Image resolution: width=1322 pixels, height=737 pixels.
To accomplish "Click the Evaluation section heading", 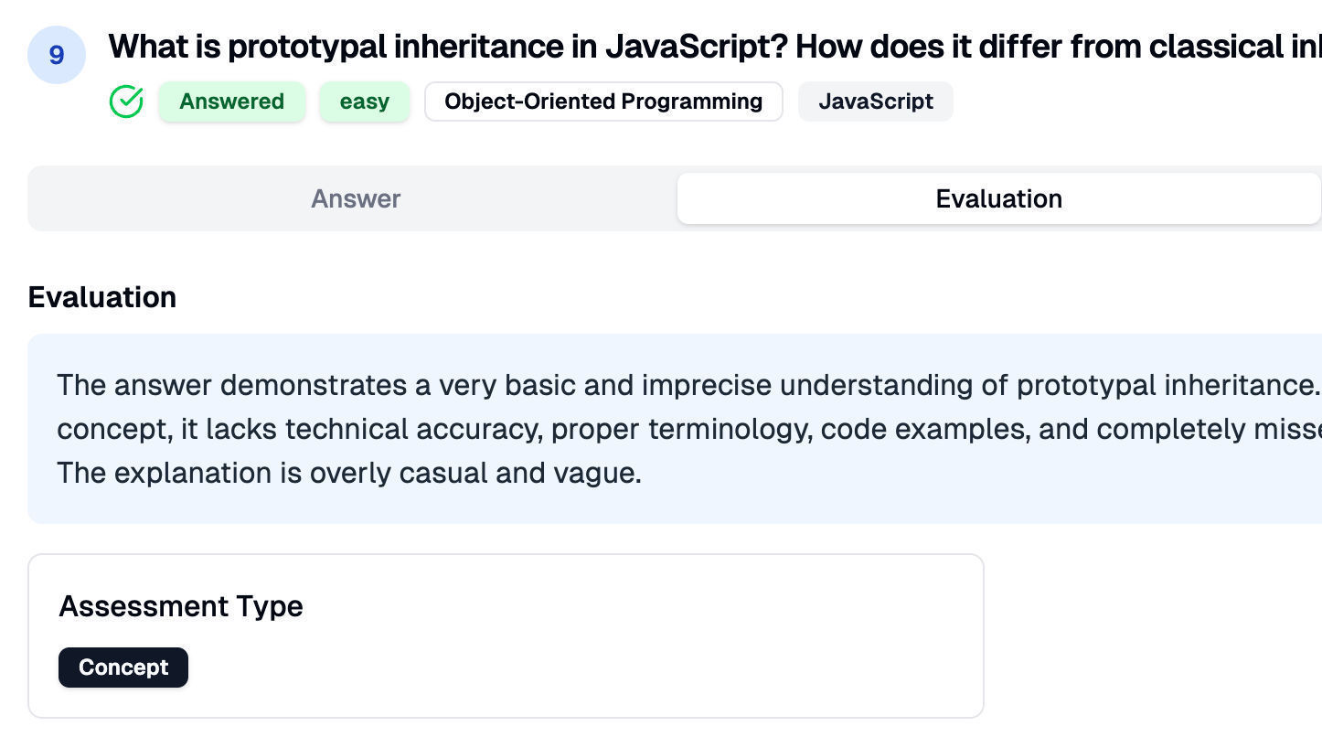I will pos(102,297).
